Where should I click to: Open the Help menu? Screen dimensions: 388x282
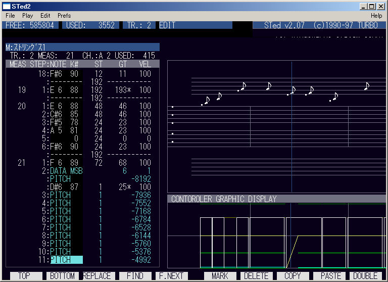coord(376,16)
